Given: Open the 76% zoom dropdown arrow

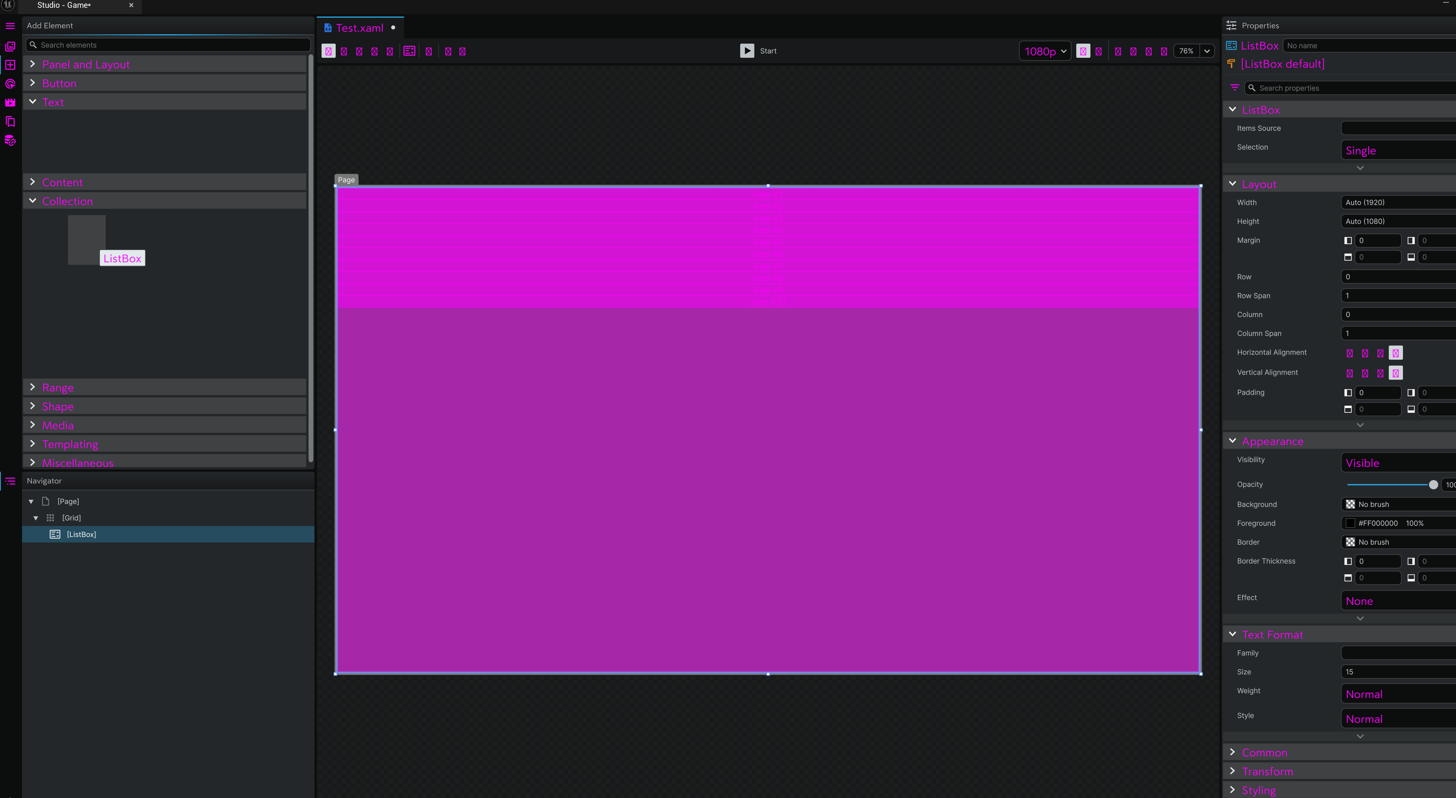Looking at the screenshot, I should [1207, 51].
